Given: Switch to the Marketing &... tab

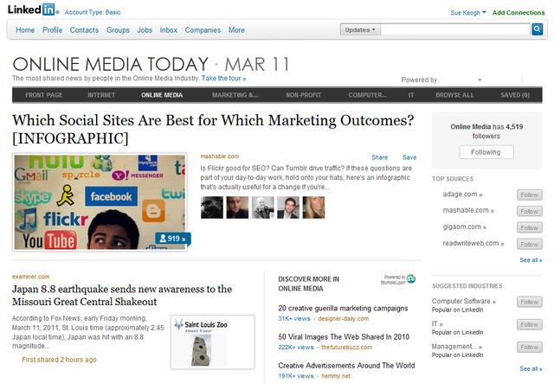Looking at the screenshot, I should click(x=235, y=95).
